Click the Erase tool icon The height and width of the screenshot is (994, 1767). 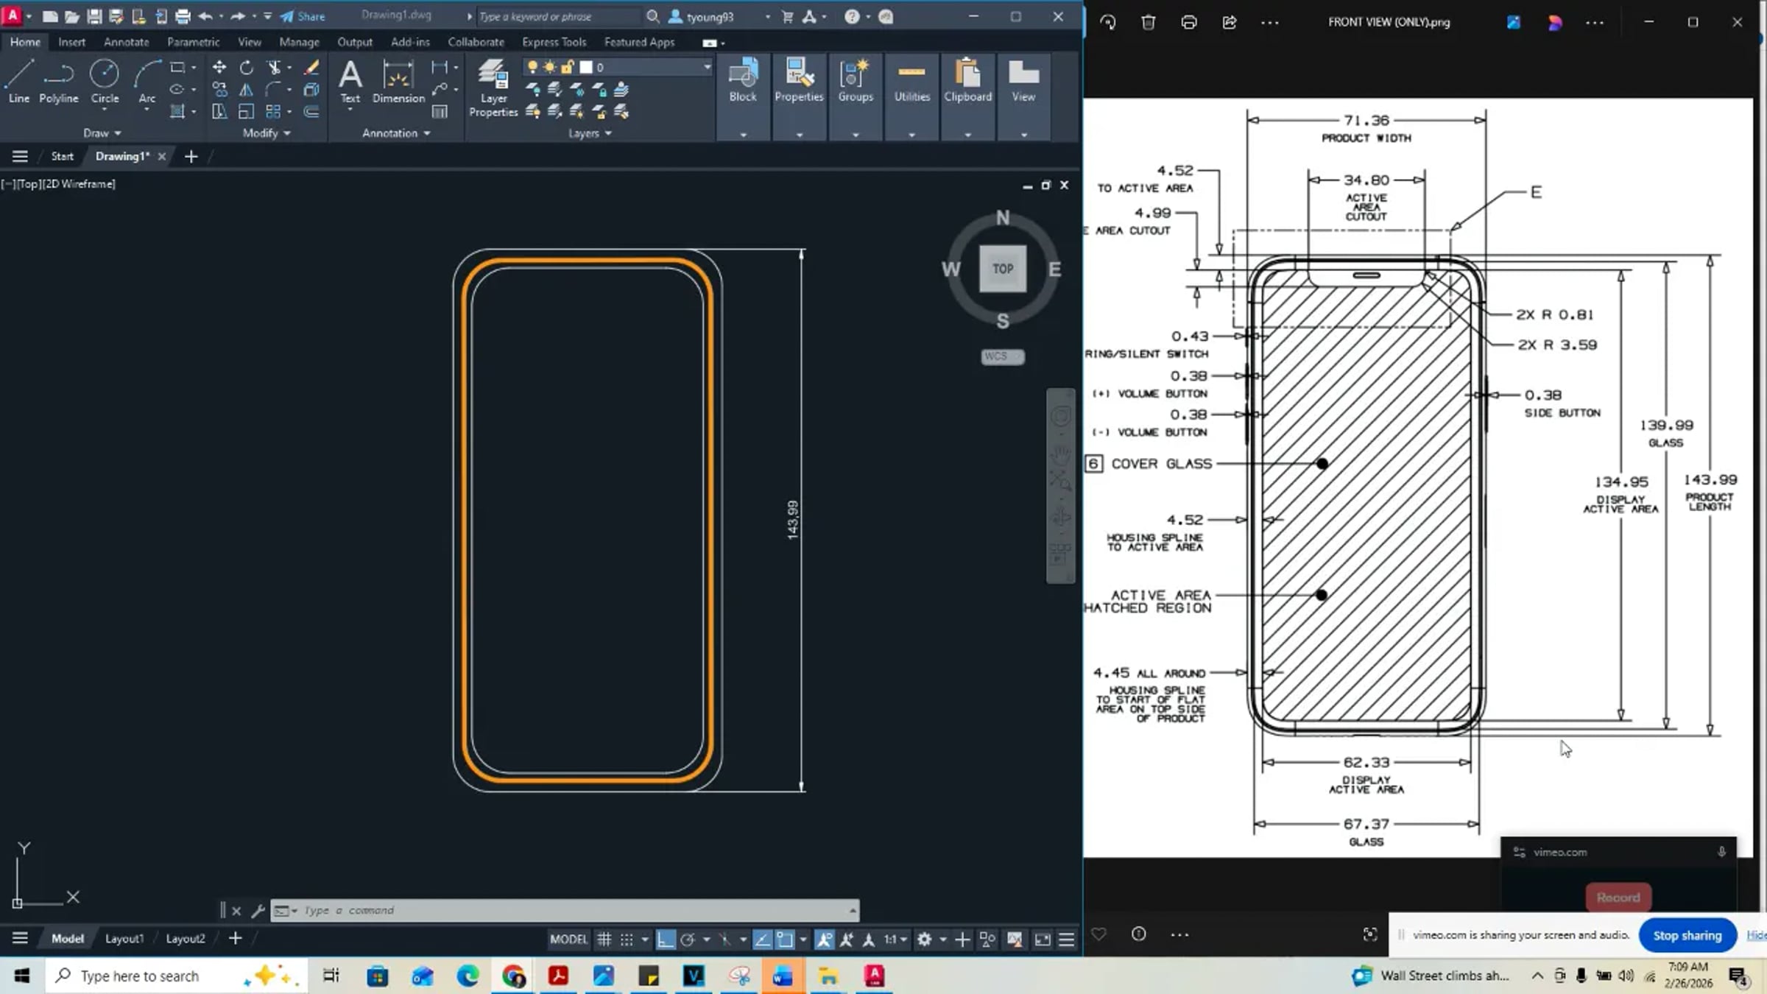tap(312, 68)
